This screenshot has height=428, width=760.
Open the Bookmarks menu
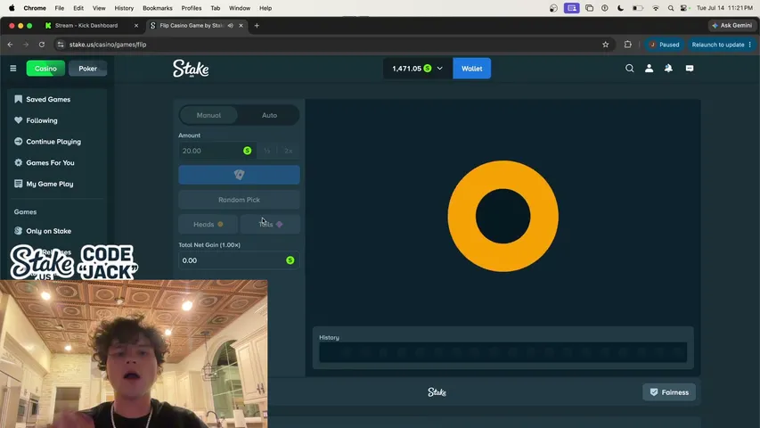coord(158,8)
